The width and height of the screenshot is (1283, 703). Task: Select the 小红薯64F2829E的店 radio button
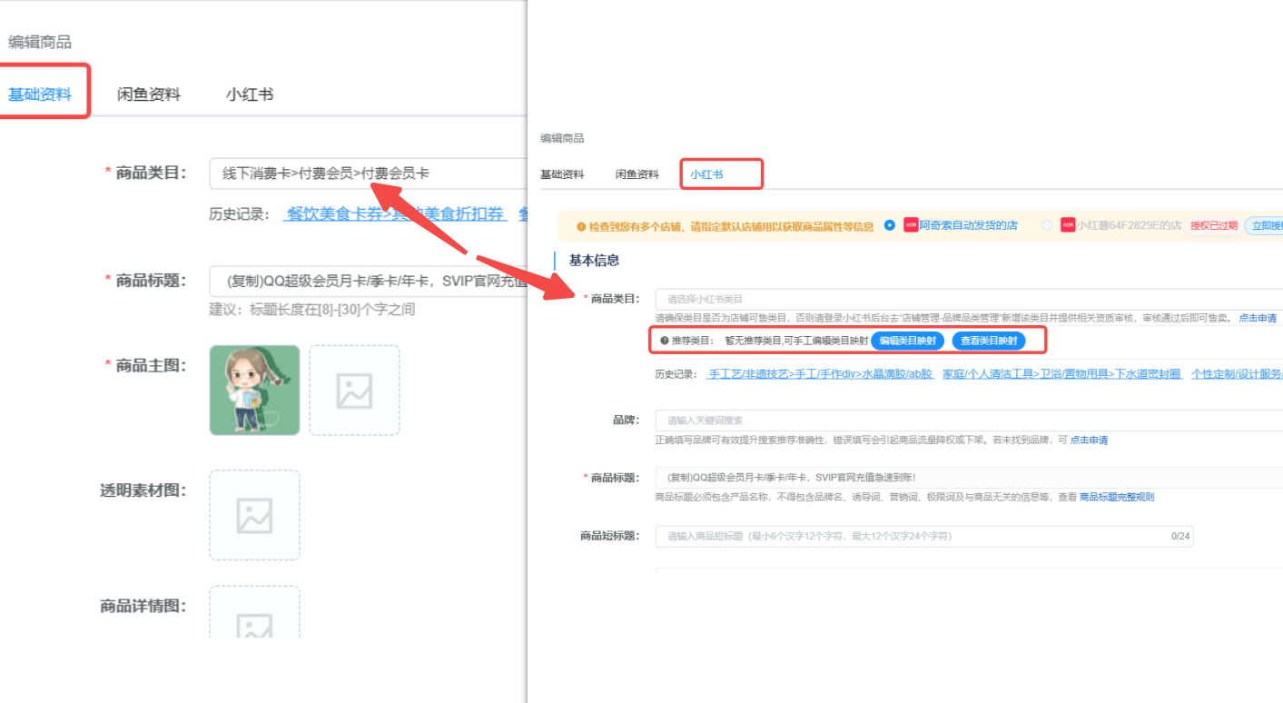1047,225
